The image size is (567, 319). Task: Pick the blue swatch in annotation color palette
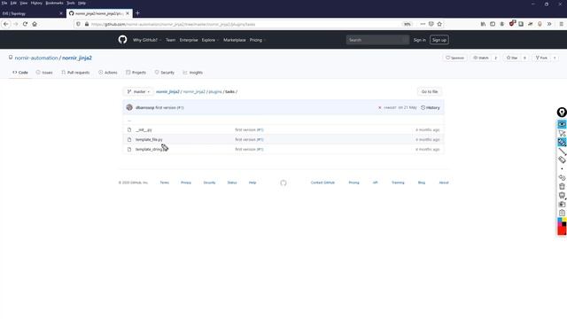[560, 220]
